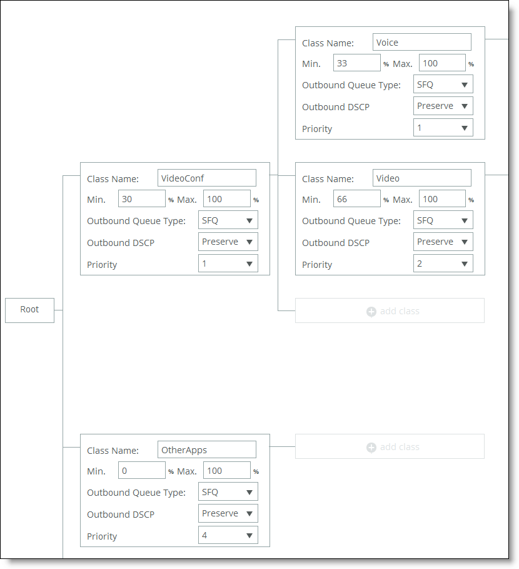Open VideoConf class Outbound Queue Type dropdown
519x569 pixels.
(228, 220)
